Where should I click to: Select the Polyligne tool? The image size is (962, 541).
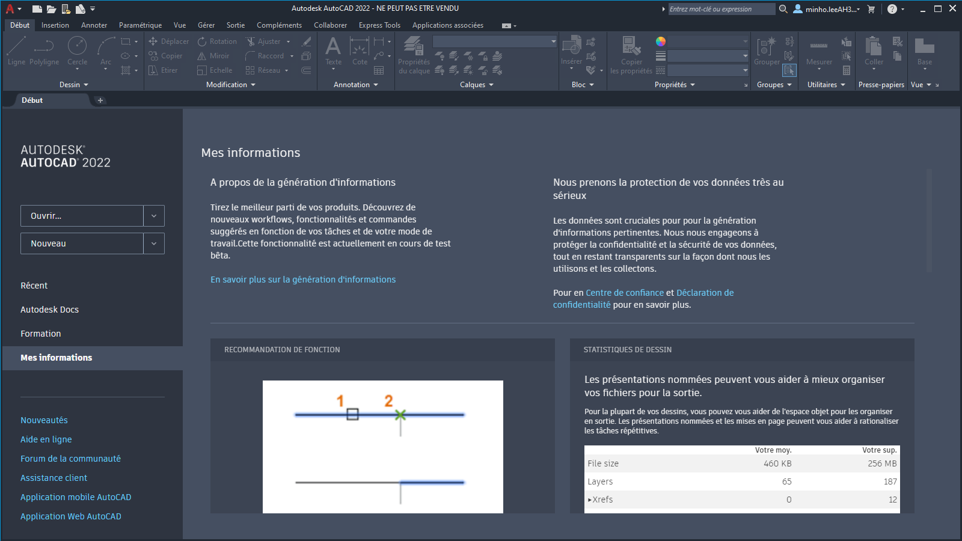(44, 51)
